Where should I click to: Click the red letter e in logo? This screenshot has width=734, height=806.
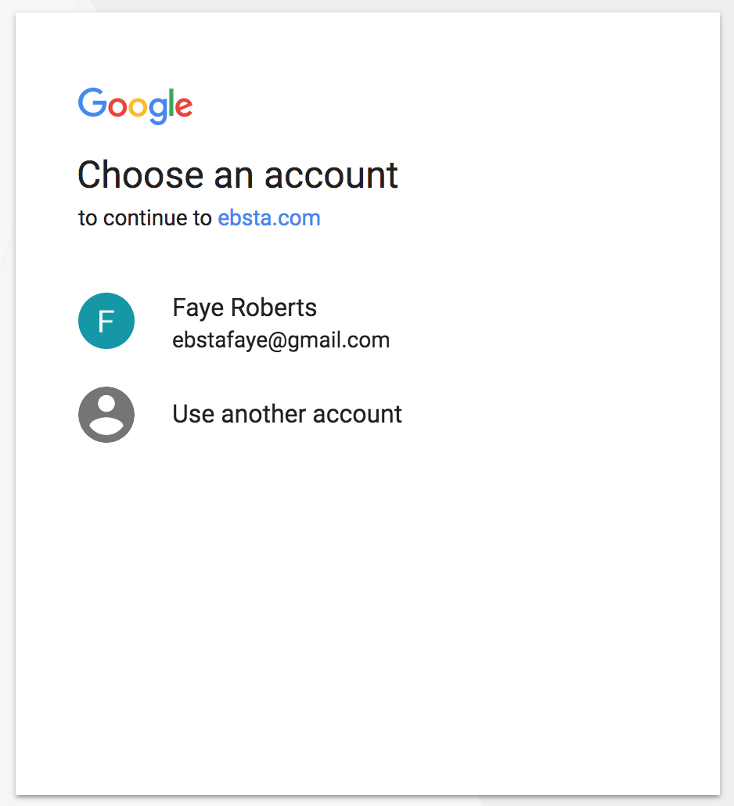pos(184,107)
